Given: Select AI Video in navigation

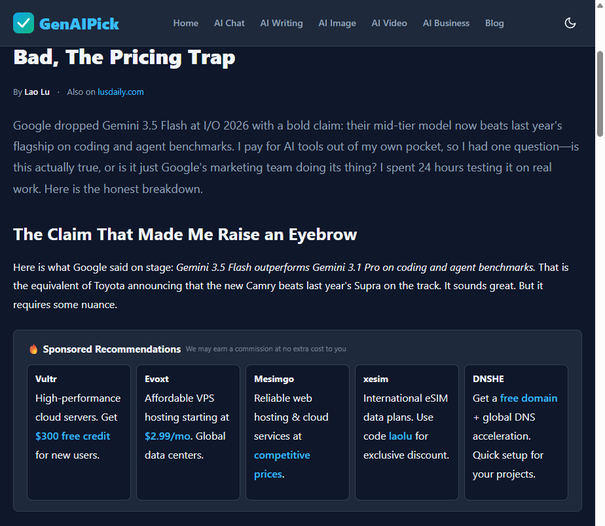Looking at the screenshot, I should pos(389,23).
